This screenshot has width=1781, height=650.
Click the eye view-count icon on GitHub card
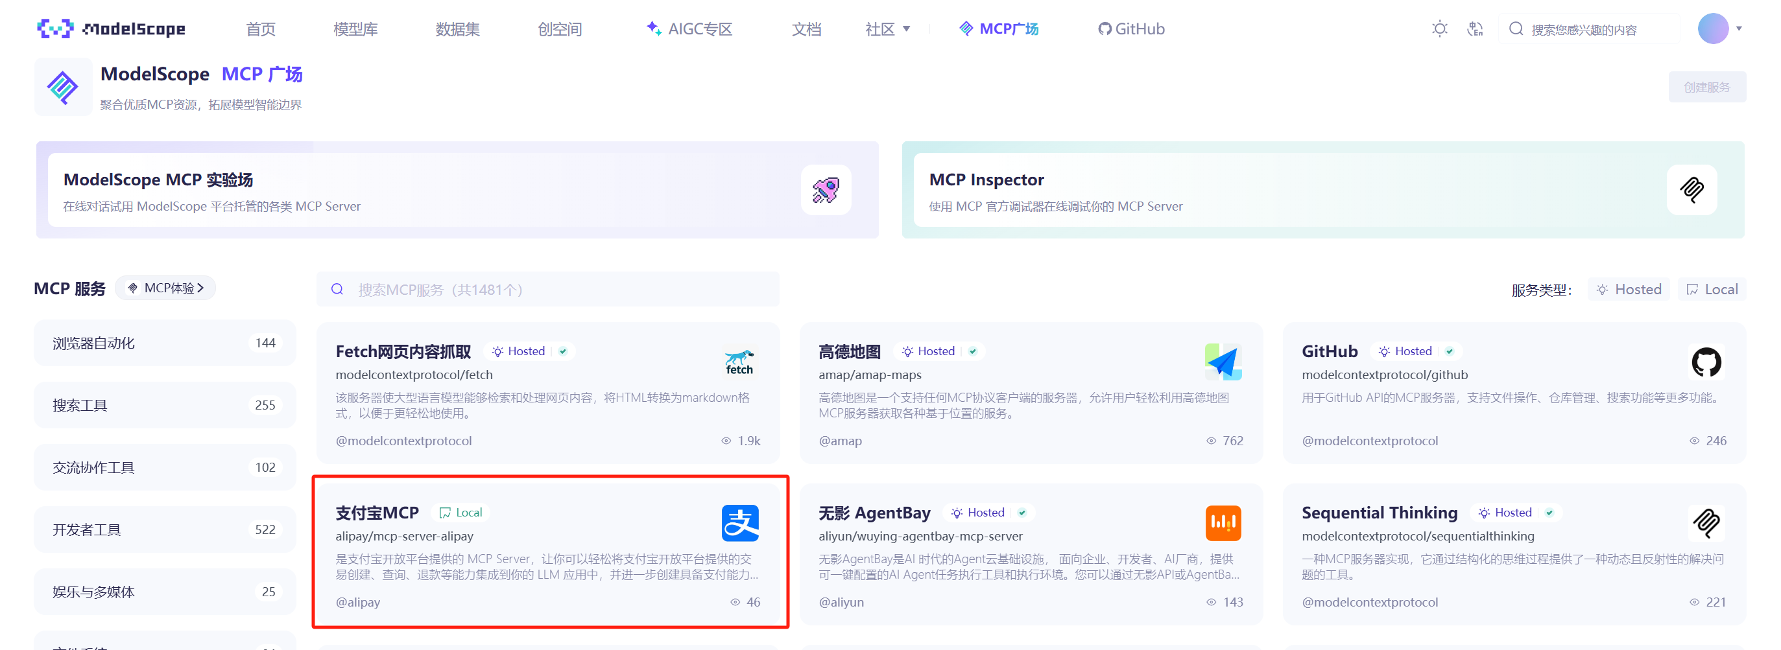1694,441
